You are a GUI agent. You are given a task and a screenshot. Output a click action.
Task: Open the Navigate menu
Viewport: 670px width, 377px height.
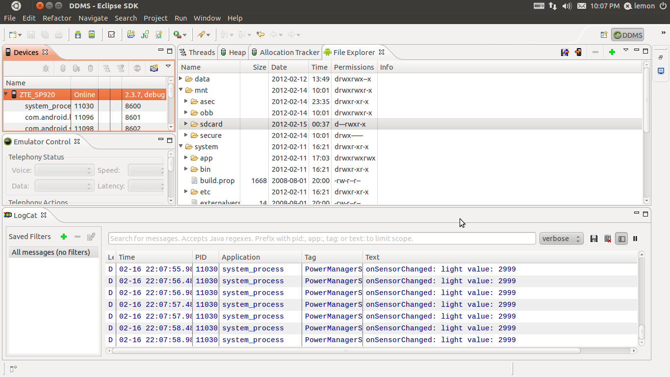pyautogui.click(x=93, y=18)
